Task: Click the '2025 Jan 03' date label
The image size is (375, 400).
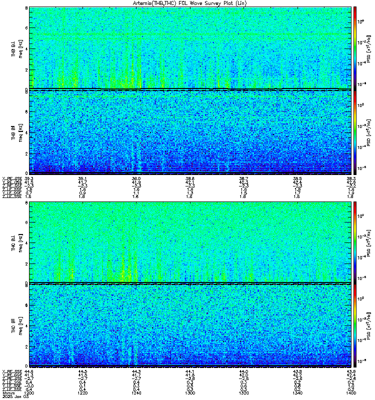Action: (15, 396)
